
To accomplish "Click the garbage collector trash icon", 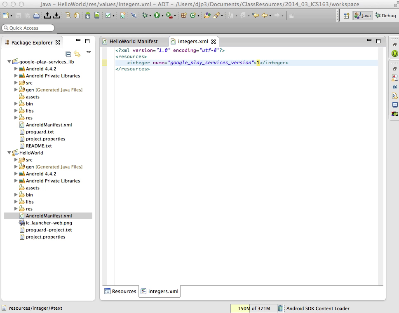I will click(280, 308).
